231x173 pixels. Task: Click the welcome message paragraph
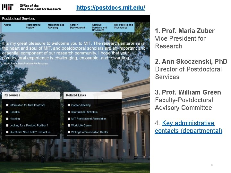pos(74,51)
